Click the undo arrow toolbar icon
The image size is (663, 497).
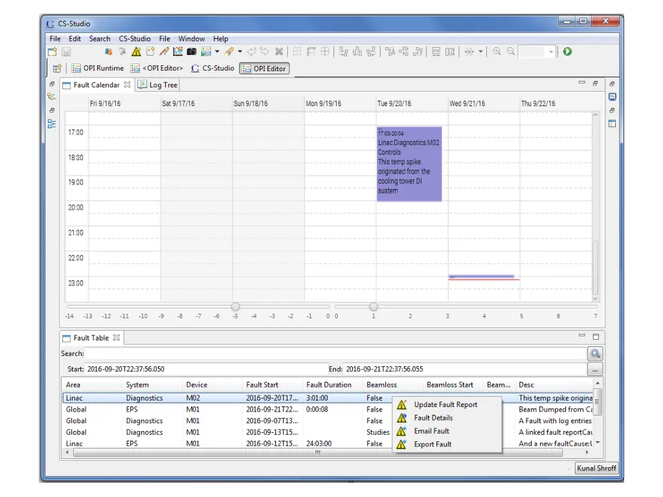click(x=252, y=52)
